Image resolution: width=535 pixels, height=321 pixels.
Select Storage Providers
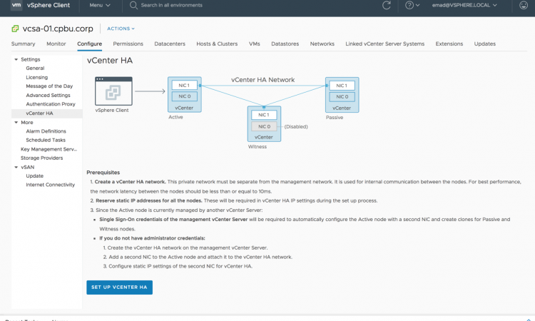click(x=41, y=158)
